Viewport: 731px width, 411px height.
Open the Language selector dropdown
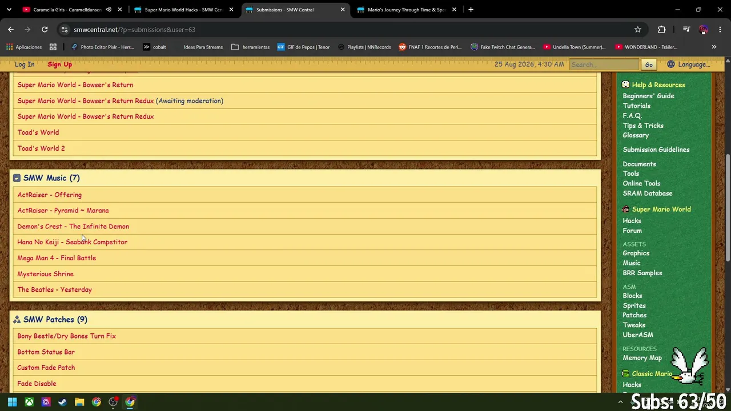[x=689, y=65]
